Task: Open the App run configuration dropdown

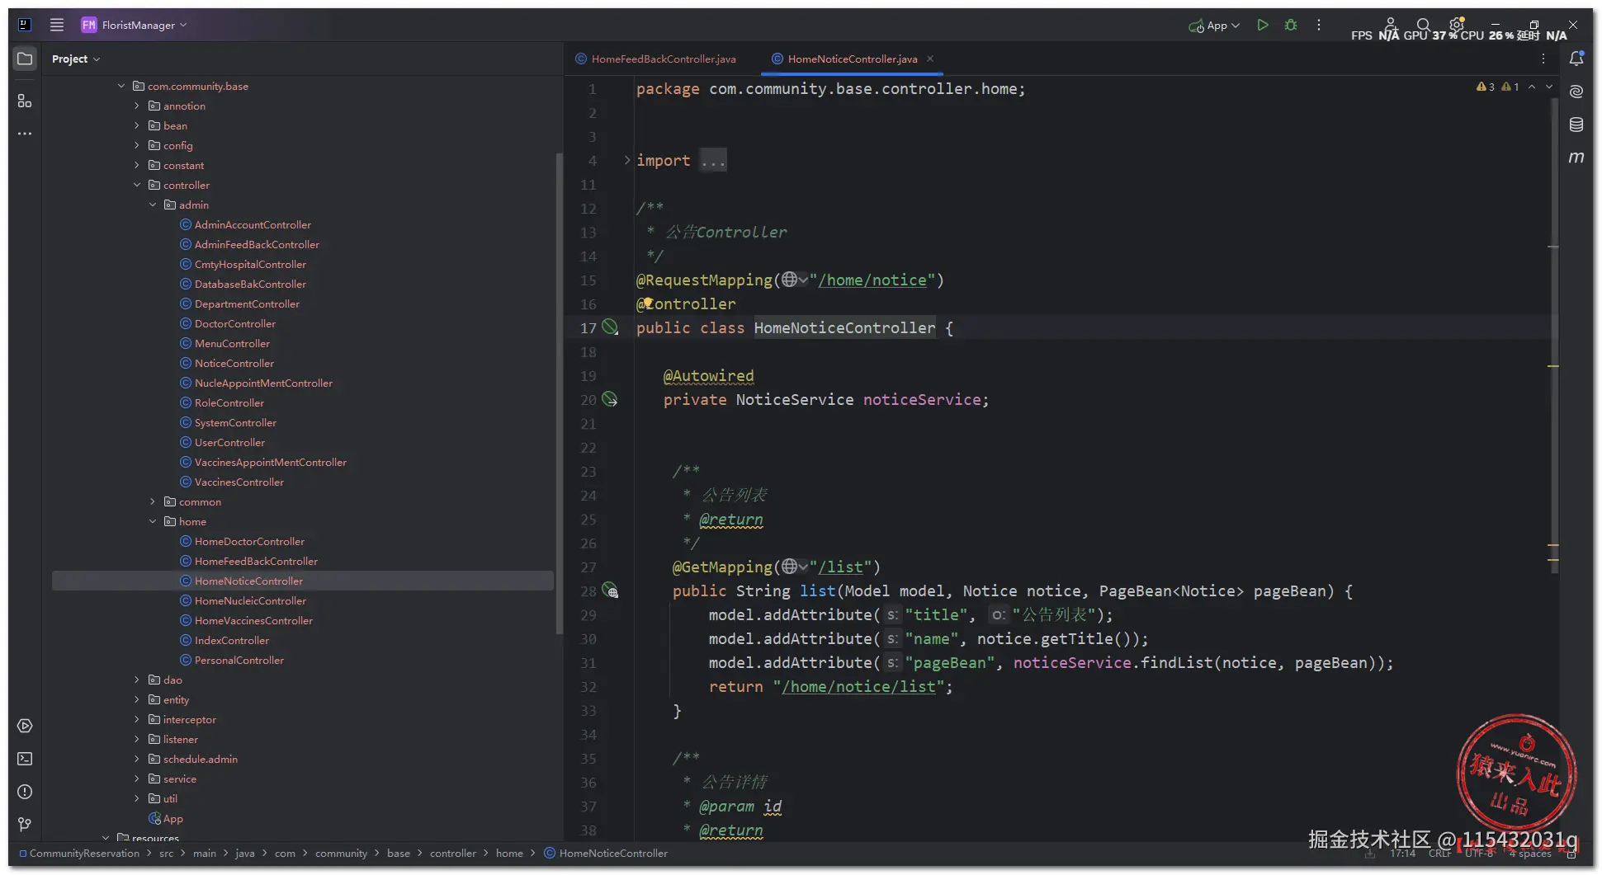Action: click(1214, 26)
